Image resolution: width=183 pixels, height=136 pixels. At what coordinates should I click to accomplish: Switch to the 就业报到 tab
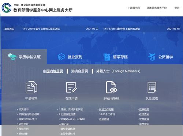click(70, 57)
